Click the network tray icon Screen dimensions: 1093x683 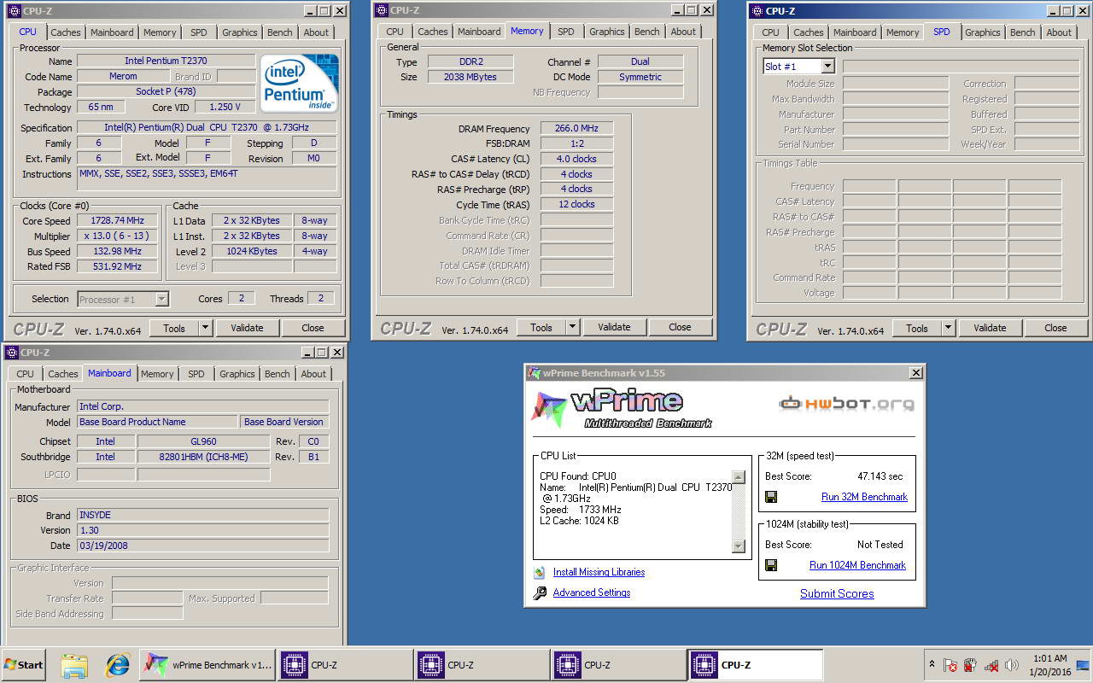coord(991,665)
